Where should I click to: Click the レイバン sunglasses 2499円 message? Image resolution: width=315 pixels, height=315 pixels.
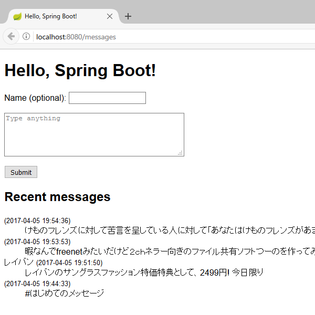click(144, 272)
